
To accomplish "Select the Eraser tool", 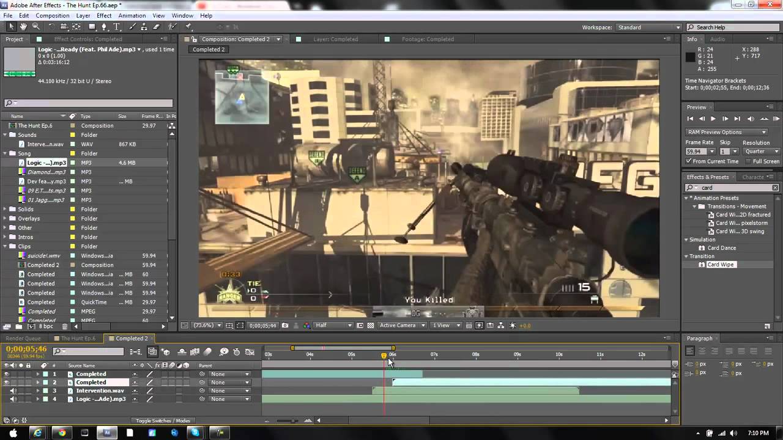I will pyautogui.click(x=157, y=27).
